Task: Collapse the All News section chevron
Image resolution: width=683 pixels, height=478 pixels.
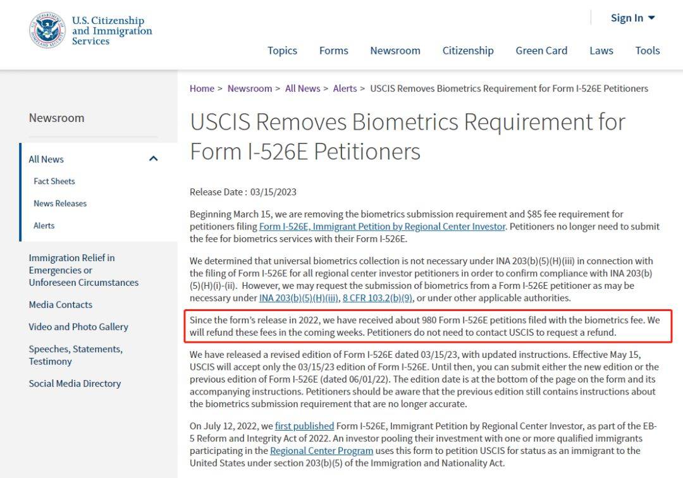Action: click(153, 159)
